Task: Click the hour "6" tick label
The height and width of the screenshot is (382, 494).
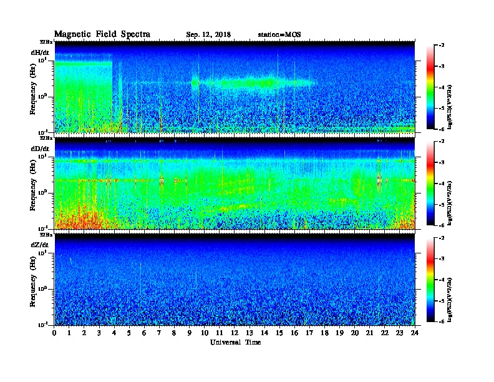Action: [144, 333]
